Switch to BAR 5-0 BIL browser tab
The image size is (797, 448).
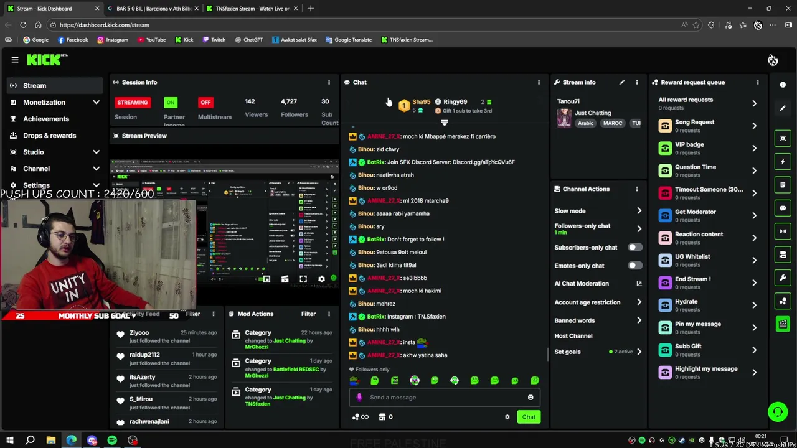click(152, 9)
